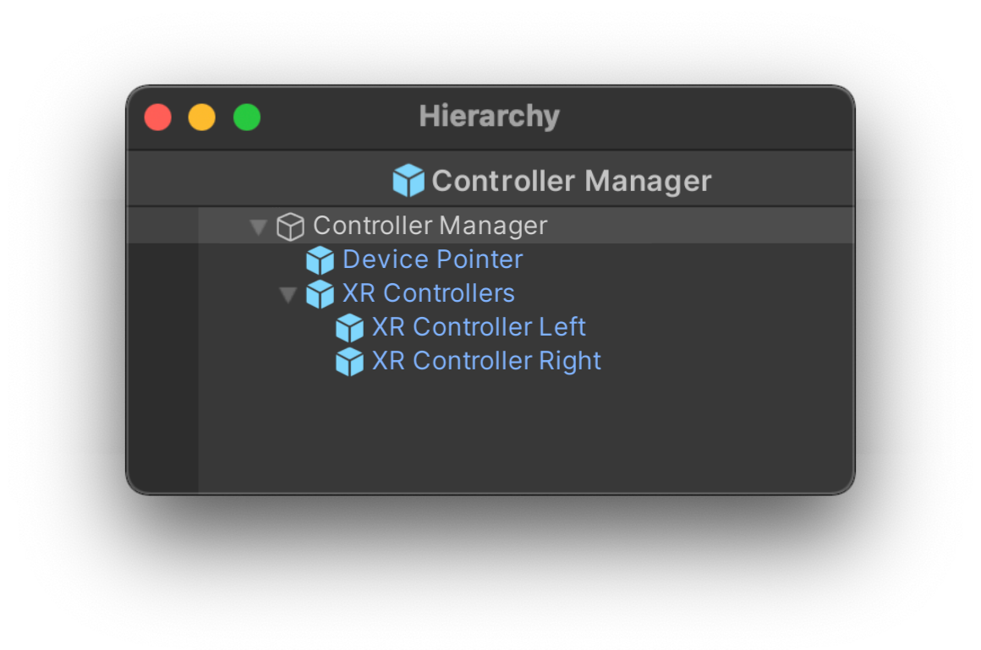Viewport: 981px width, 650px height.
Task: Click the XR Controller Right cube icon
Action: click(349, 362)
